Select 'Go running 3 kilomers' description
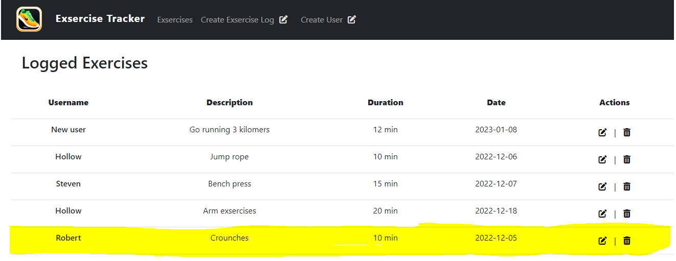Image resolution: width=676 pixels, height=261 pixels. (x=230, y=130)
